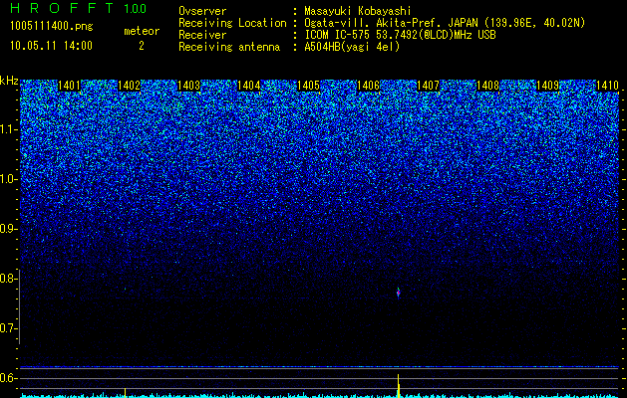
Task: Click the small yellow spike near 1402
Action: pos(126,392)
